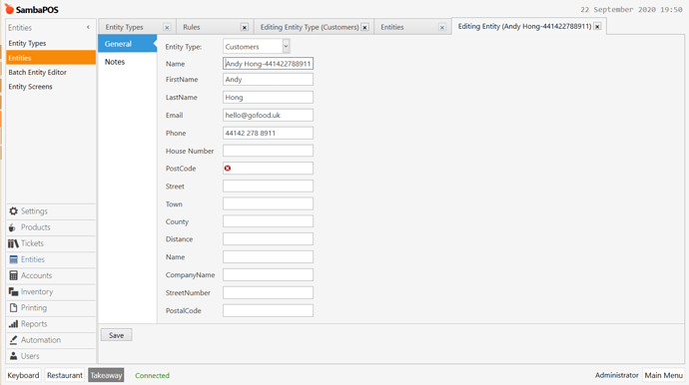Click the Main Menu button

(663, 375)
